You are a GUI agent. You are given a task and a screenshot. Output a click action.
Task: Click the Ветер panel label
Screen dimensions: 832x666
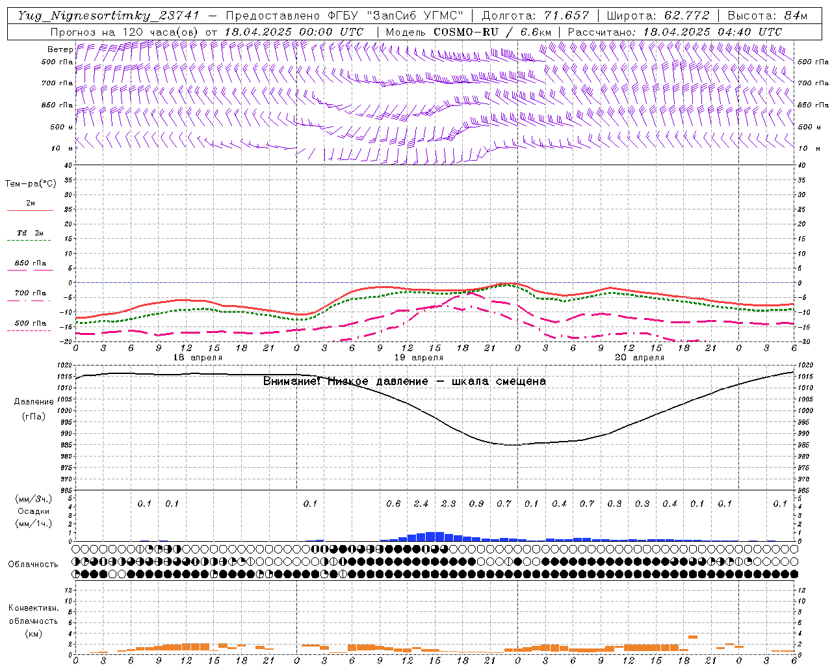(x=60, y=49)
